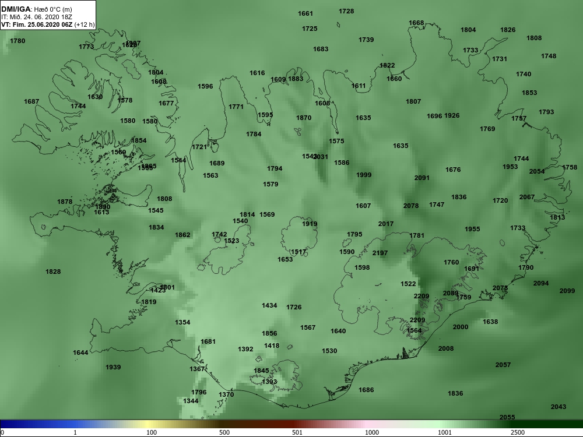Click the pink section of the color scale
Viewport: 583px width, 437px height.
point(368,424)
